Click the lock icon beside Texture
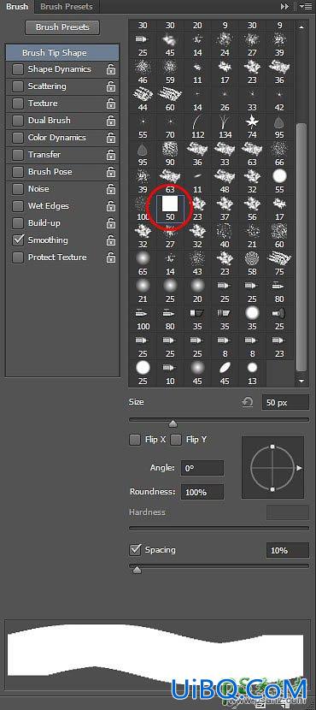This screenshot has width=316, height=710. [111, 104]
